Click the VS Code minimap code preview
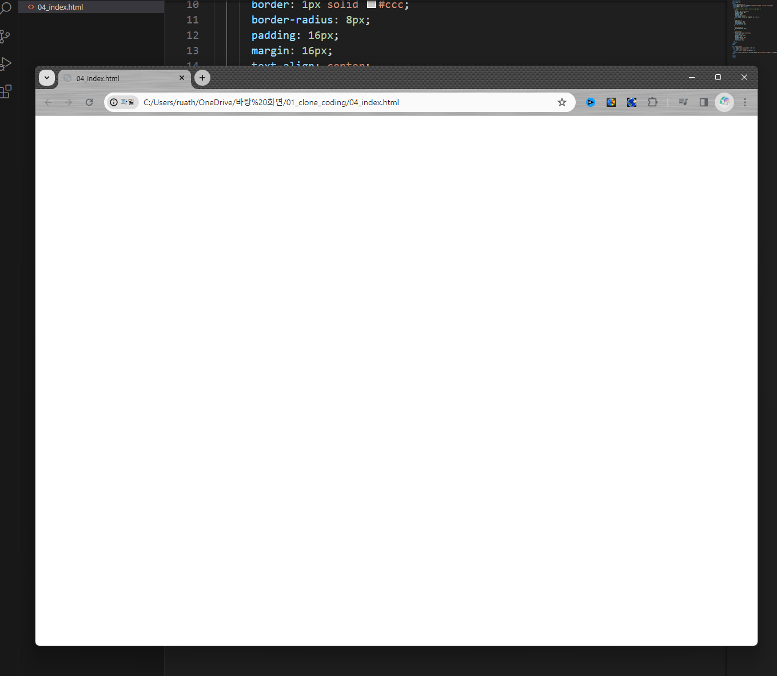The image size is (777, 676). pos(751,29)
